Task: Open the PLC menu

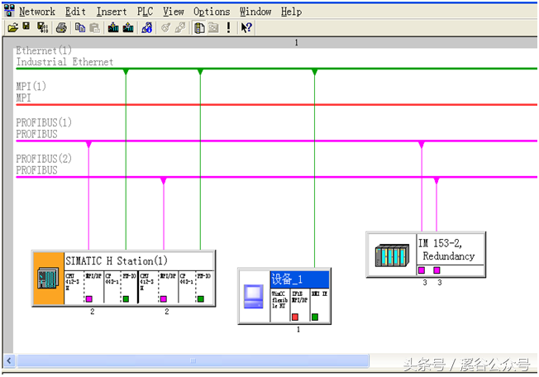Action: point(145,12)
